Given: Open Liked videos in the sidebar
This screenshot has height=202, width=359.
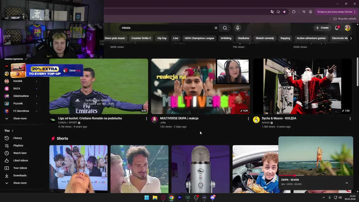Looking at the screenshot, I should pos(20,160).
